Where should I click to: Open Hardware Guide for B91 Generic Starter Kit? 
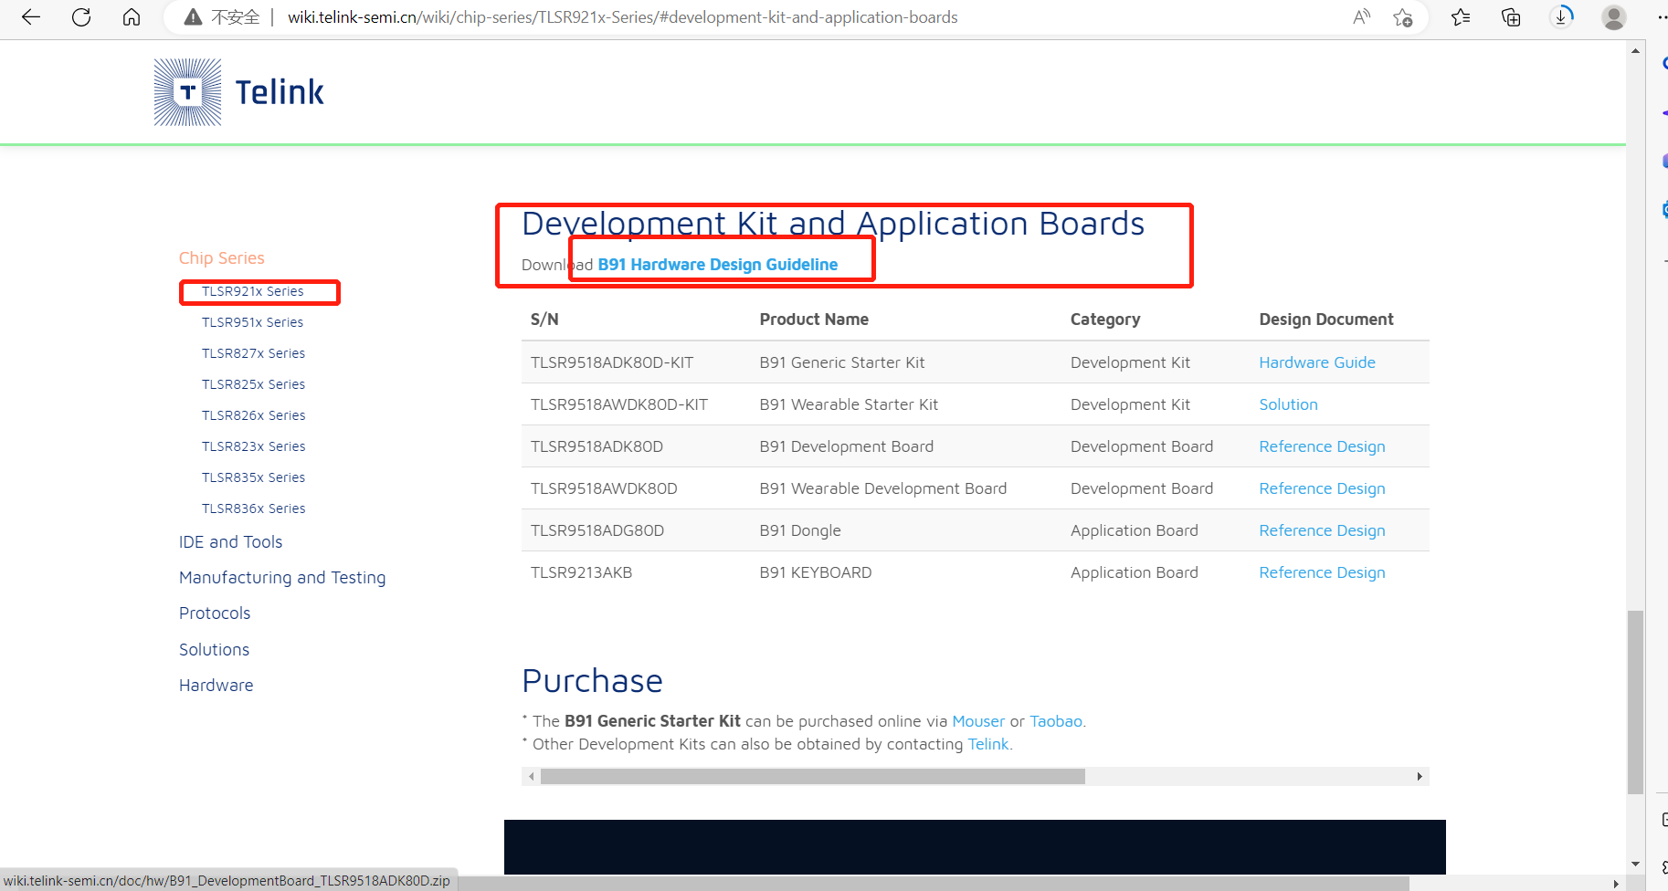pos(1316,362)
